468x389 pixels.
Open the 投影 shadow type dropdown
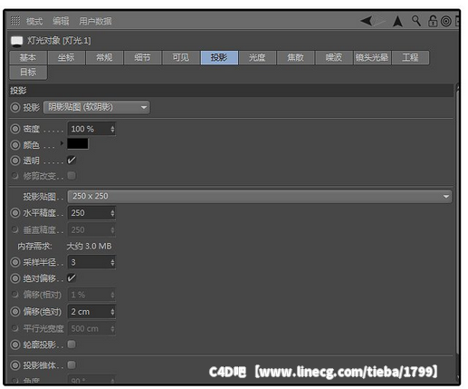pos(97,107)
